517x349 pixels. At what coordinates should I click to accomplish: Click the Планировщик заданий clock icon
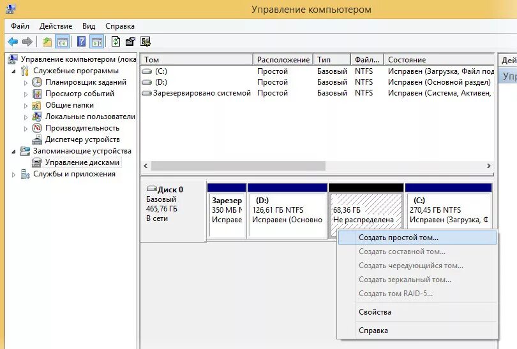point(37,82)
